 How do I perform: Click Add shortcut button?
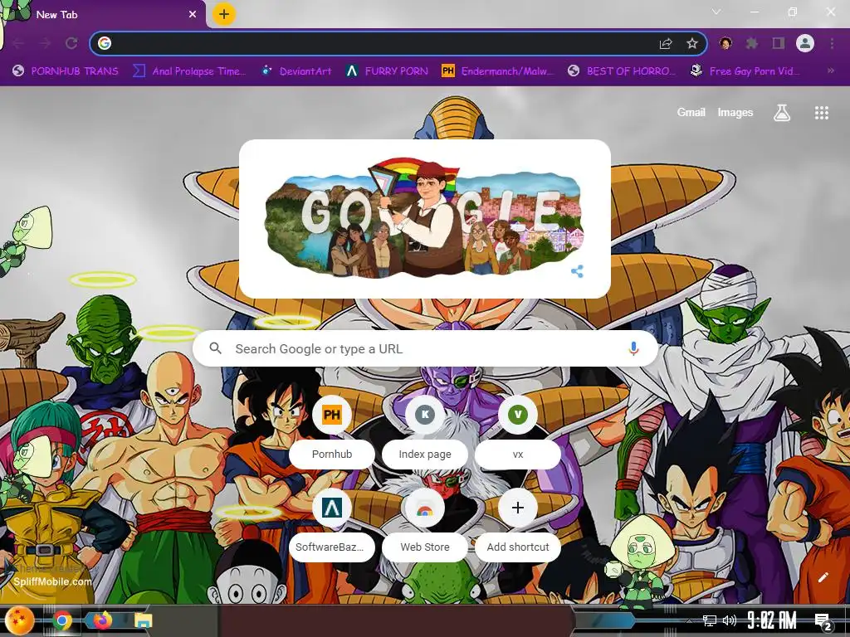click(518, 524)
